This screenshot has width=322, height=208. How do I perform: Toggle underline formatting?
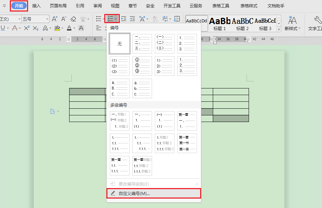point(3,28)
